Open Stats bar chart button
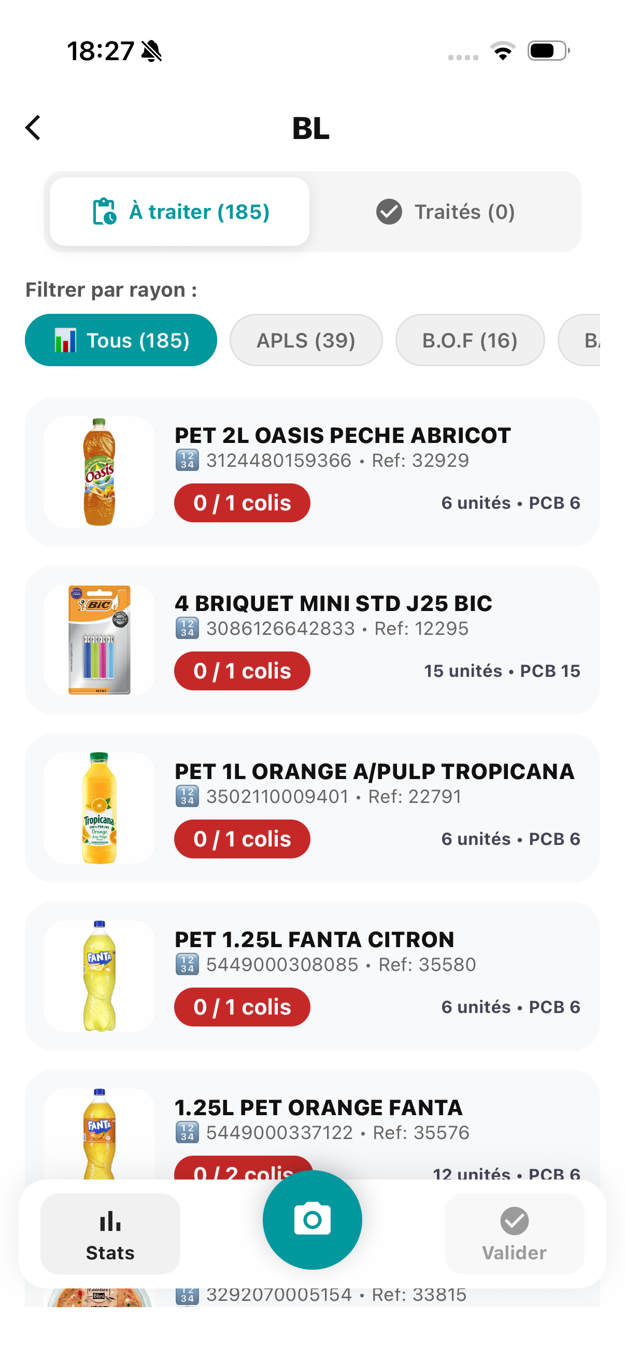 (x=110, y=1234)
